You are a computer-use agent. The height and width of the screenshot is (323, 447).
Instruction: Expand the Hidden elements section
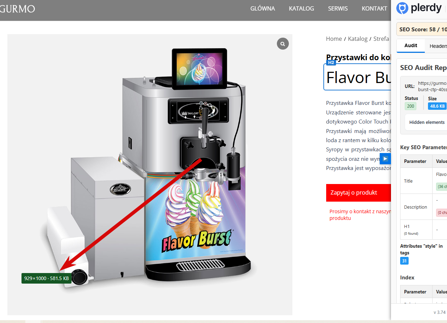[427, 122]
